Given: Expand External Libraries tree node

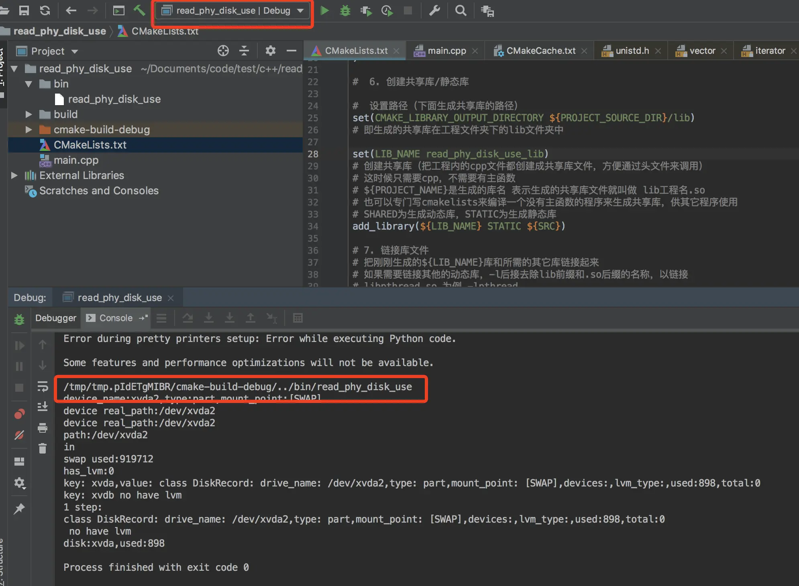Looking at the screenshot, I should (14, 175).
